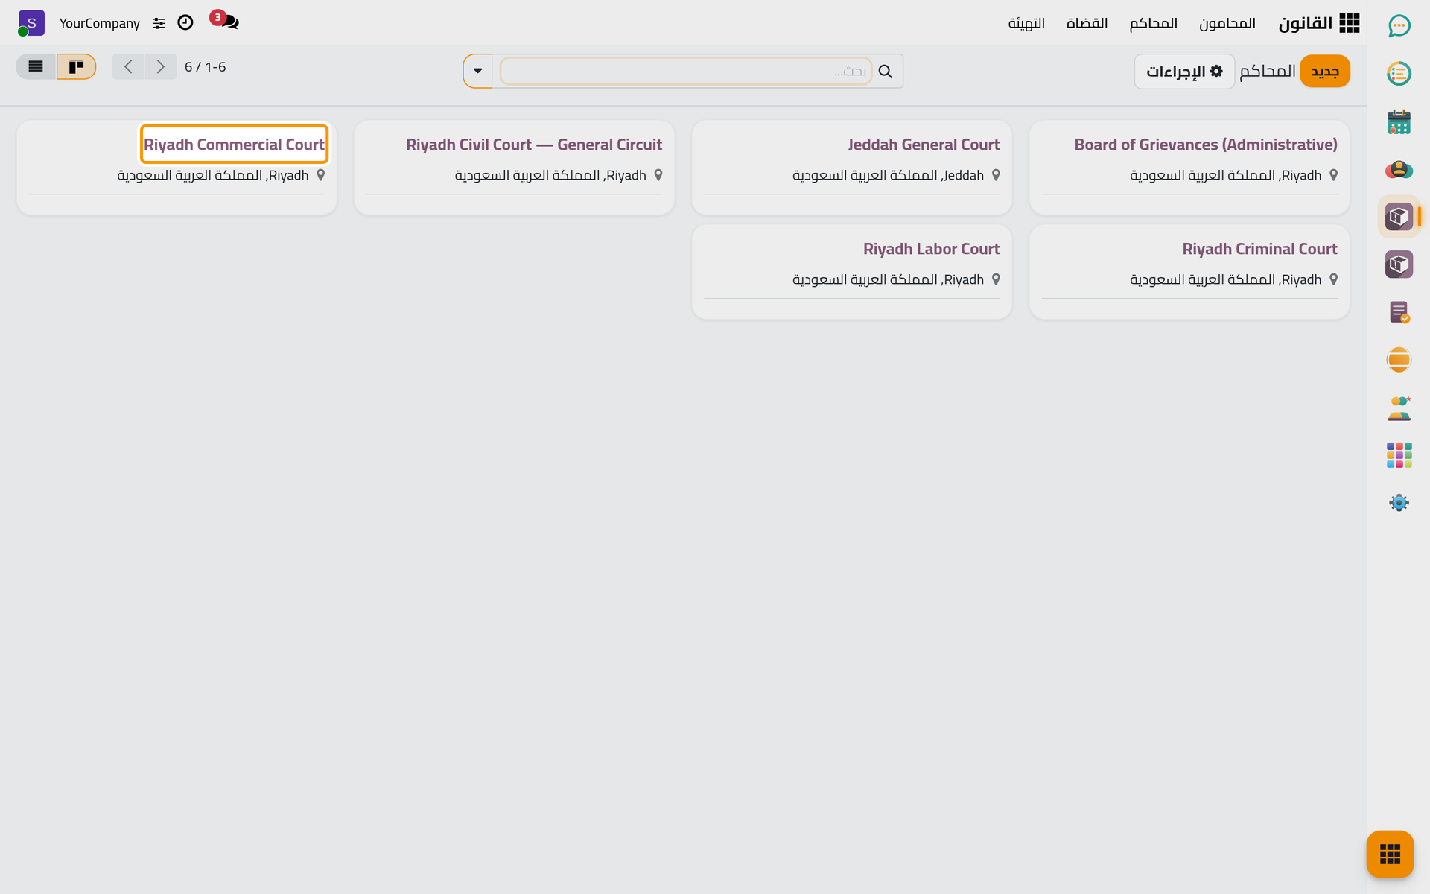Open the colorful Apps grid icon
Image resolution: width=1430 pixels, height=894 pixels.
[1399, 455]
